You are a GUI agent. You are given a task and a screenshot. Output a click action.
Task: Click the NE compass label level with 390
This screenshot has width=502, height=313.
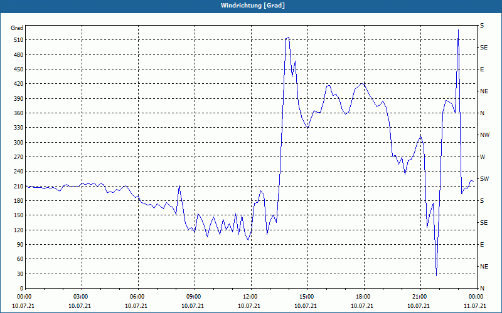(x=484, y=91)
